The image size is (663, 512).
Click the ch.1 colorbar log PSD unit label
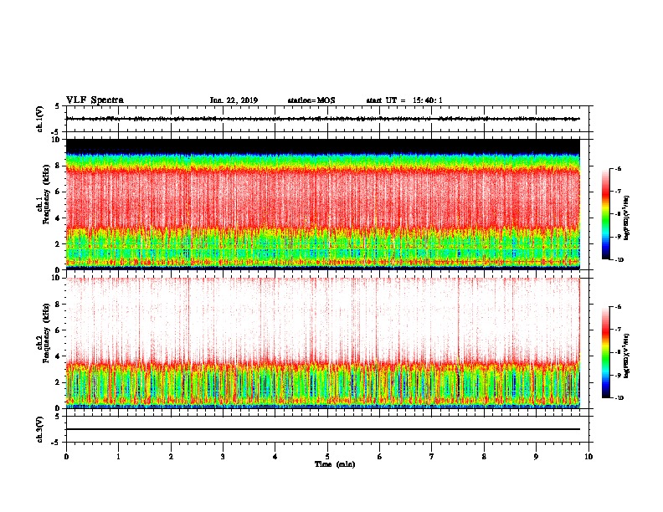(x=626, y=218)
